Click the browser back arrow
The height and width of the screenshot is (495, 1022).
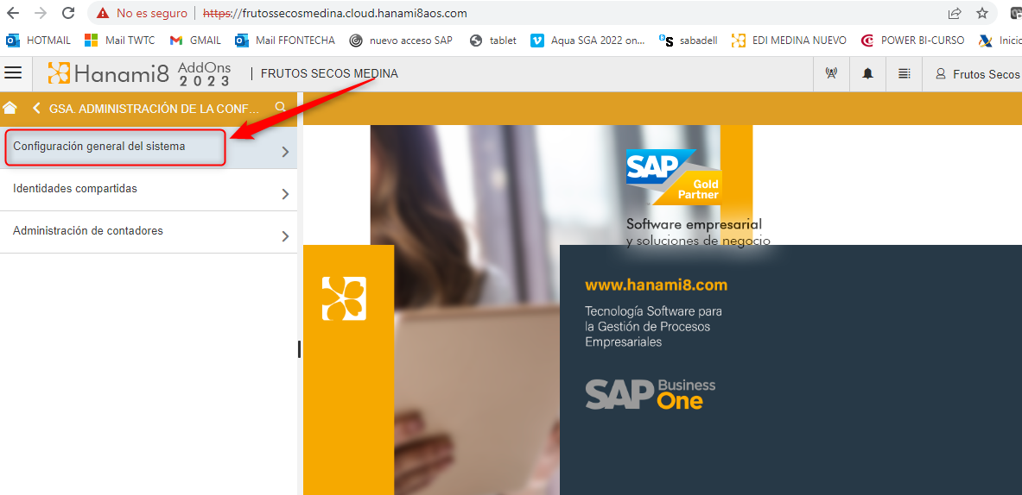13,12
